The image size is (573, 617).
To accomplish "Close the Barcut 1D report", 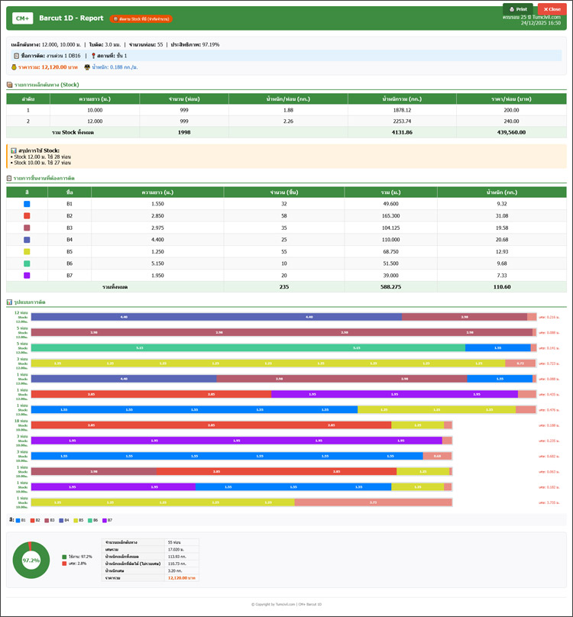I will pyautogui.click(x=552, y=9).
